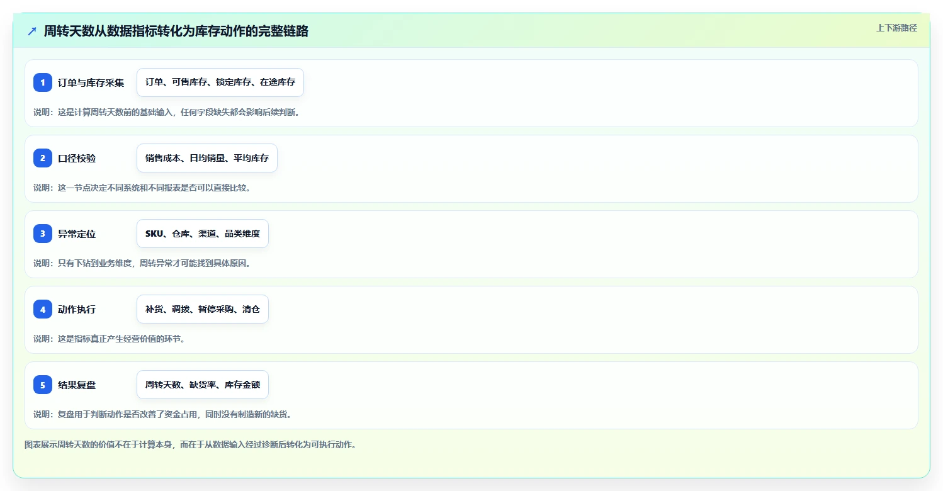Click the note about 不同系统和不同报表 comparison
The height and width of the screenshot is (491, 943).
(142, 188)
